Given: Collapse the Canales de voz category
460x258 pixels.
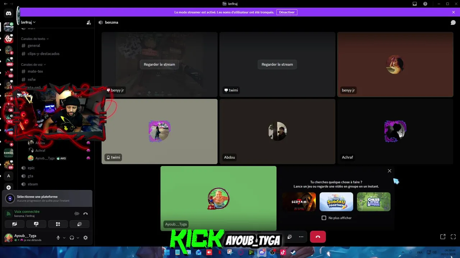Looking at the screenshot, I should pos(33,64).
